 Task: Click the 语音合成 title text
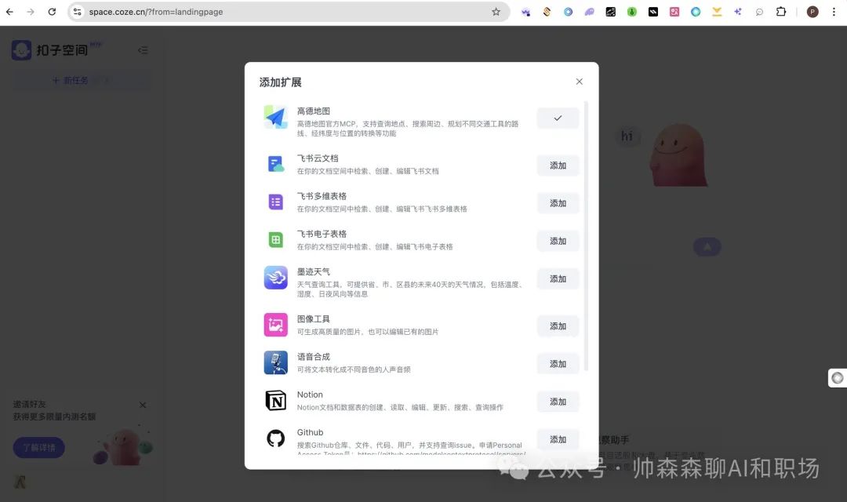[x=313, y=357]
